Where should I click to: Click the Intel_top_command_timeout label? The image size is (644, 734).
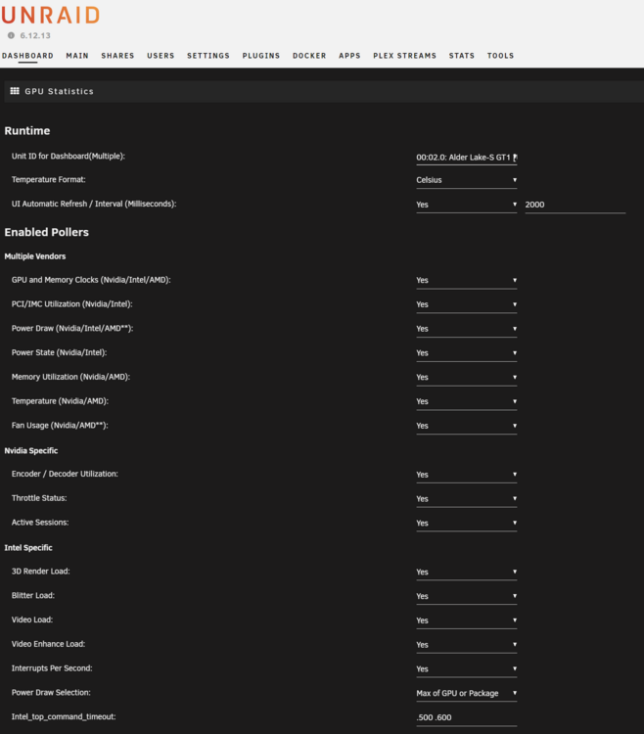(x=64, y=717)
